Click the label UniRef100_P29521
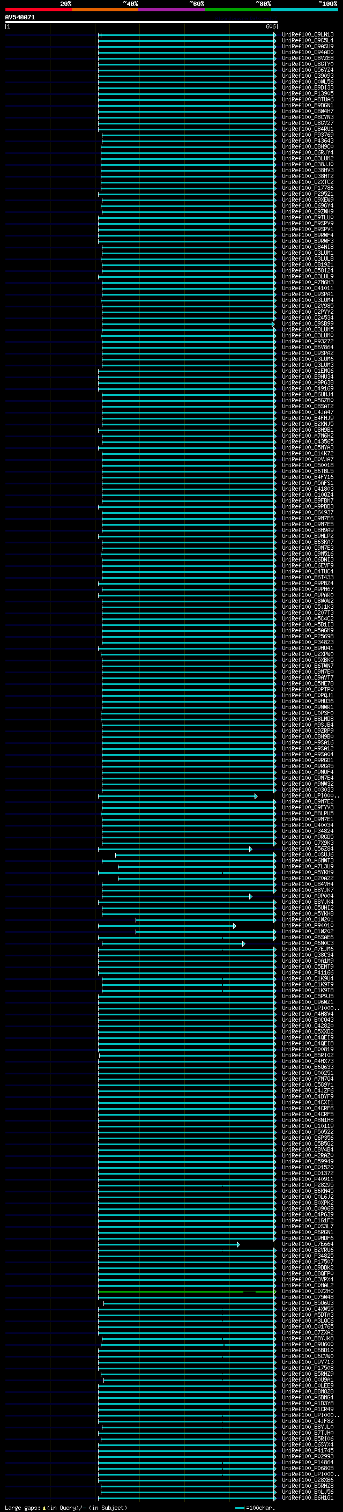The width and height of the screenshot is (343, 1512). (x=308, y=194)
